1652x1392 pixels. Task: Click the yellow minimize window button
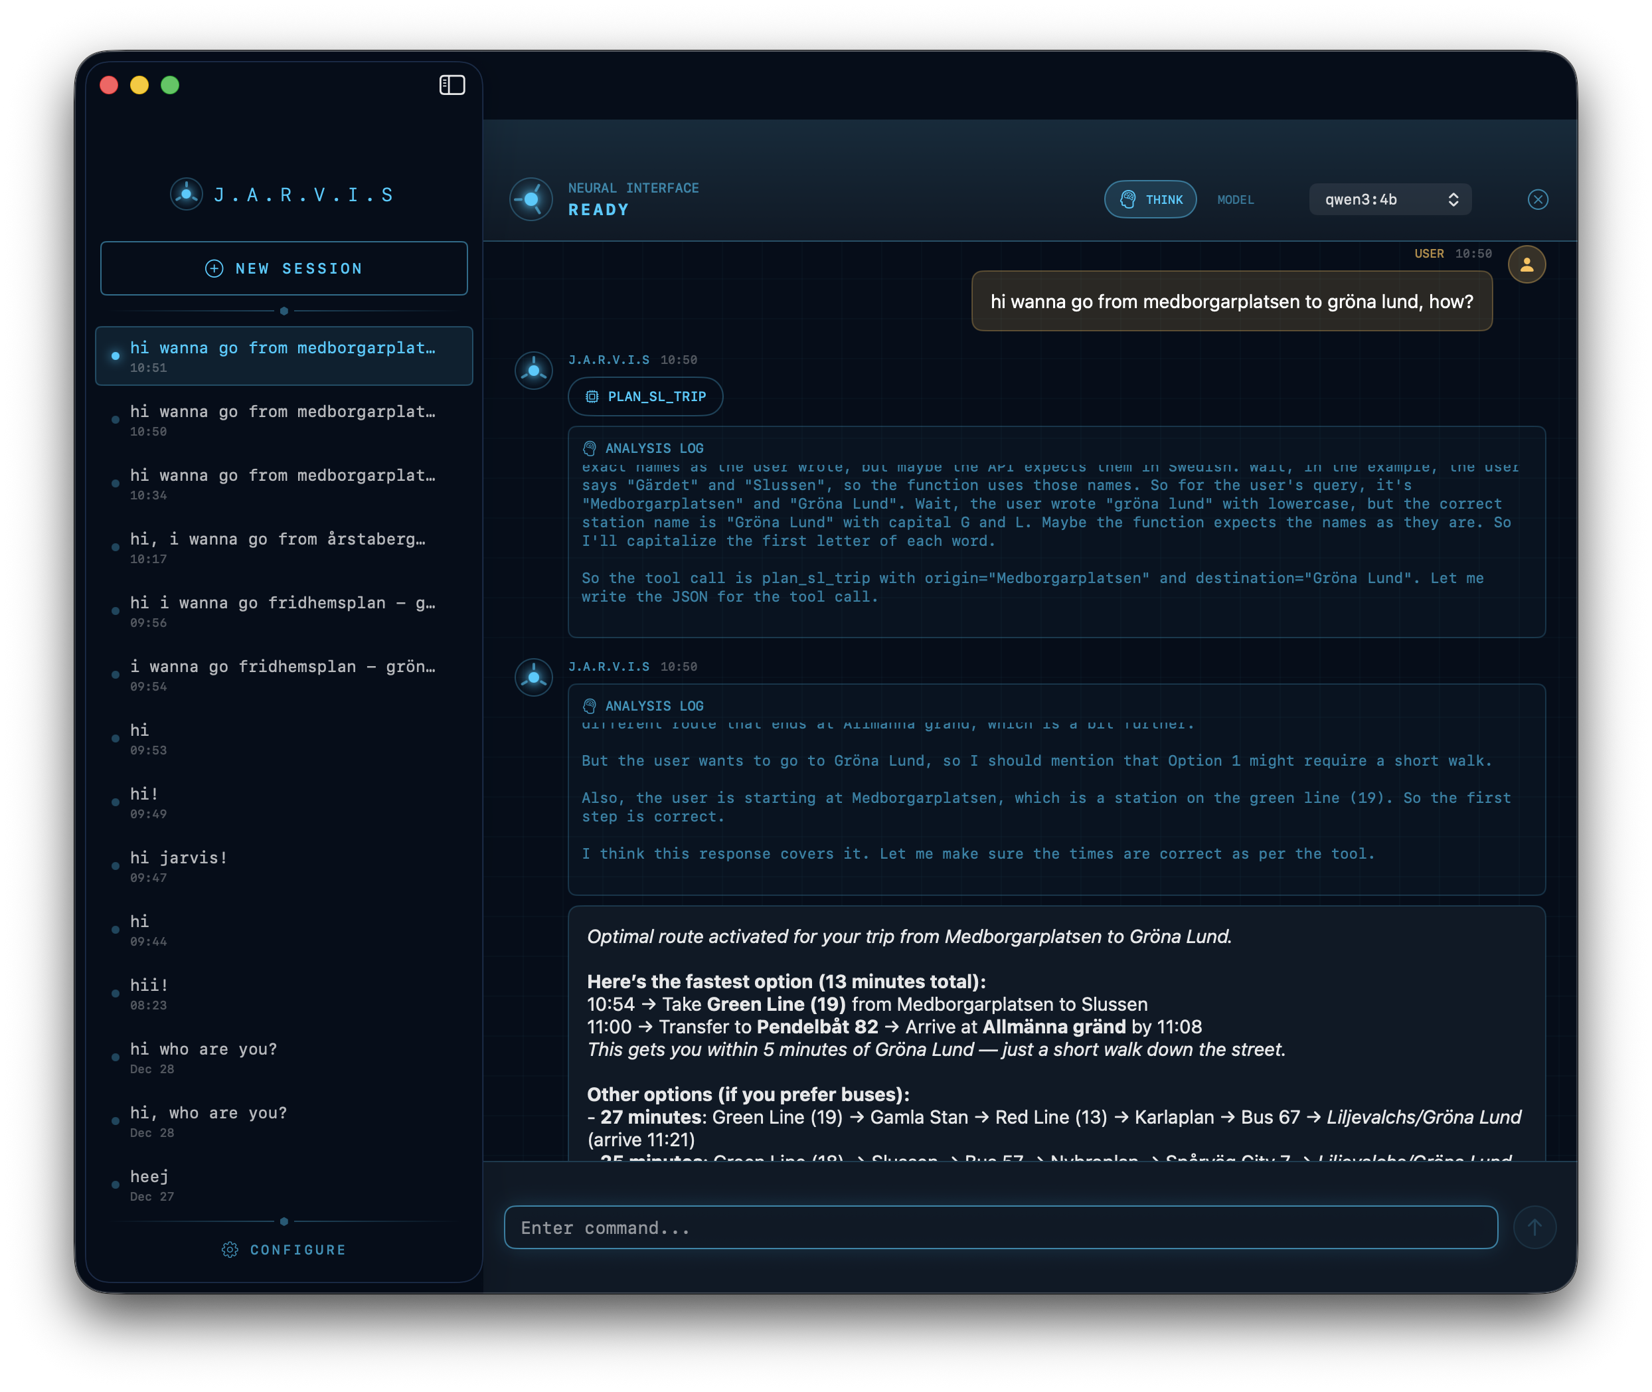pos(139,85)
